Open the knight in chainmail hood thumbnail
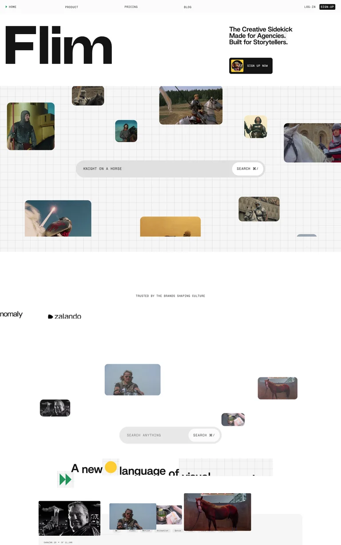The height and width of the screenshot is (545, 341). pos(31,126)
